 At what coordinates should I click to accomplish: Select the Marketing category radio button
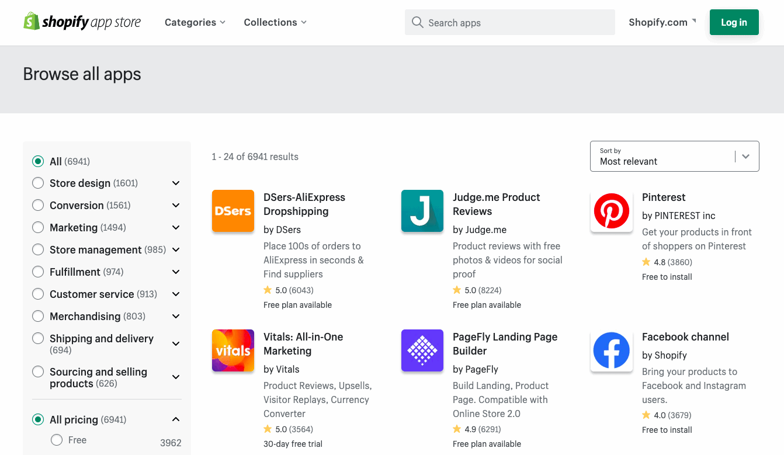click(38, 228)
